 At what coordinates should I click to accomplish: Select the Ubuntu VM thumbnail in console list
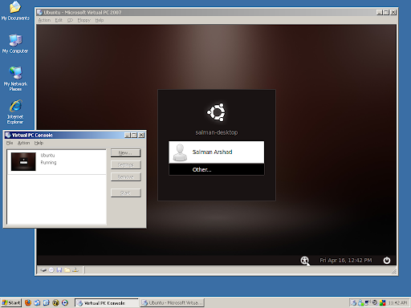23,161
